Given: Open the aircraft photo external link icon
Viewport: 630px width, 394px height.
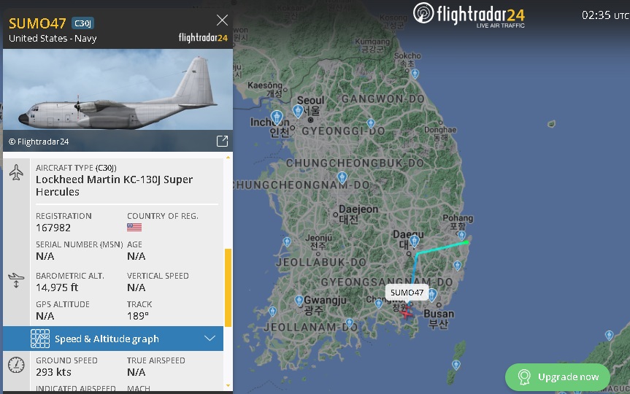Looking at the screenshot, I should 222,141.
